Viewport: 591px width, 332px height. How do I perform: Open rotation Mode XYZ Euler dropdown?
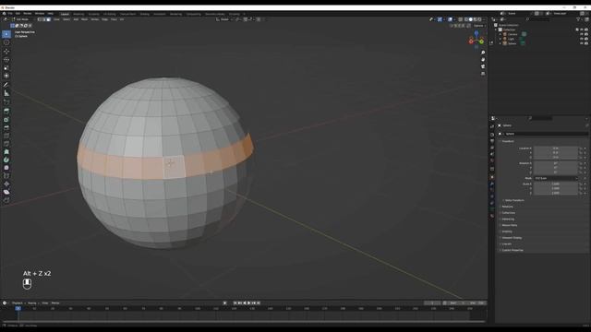[x=556, y=178]
